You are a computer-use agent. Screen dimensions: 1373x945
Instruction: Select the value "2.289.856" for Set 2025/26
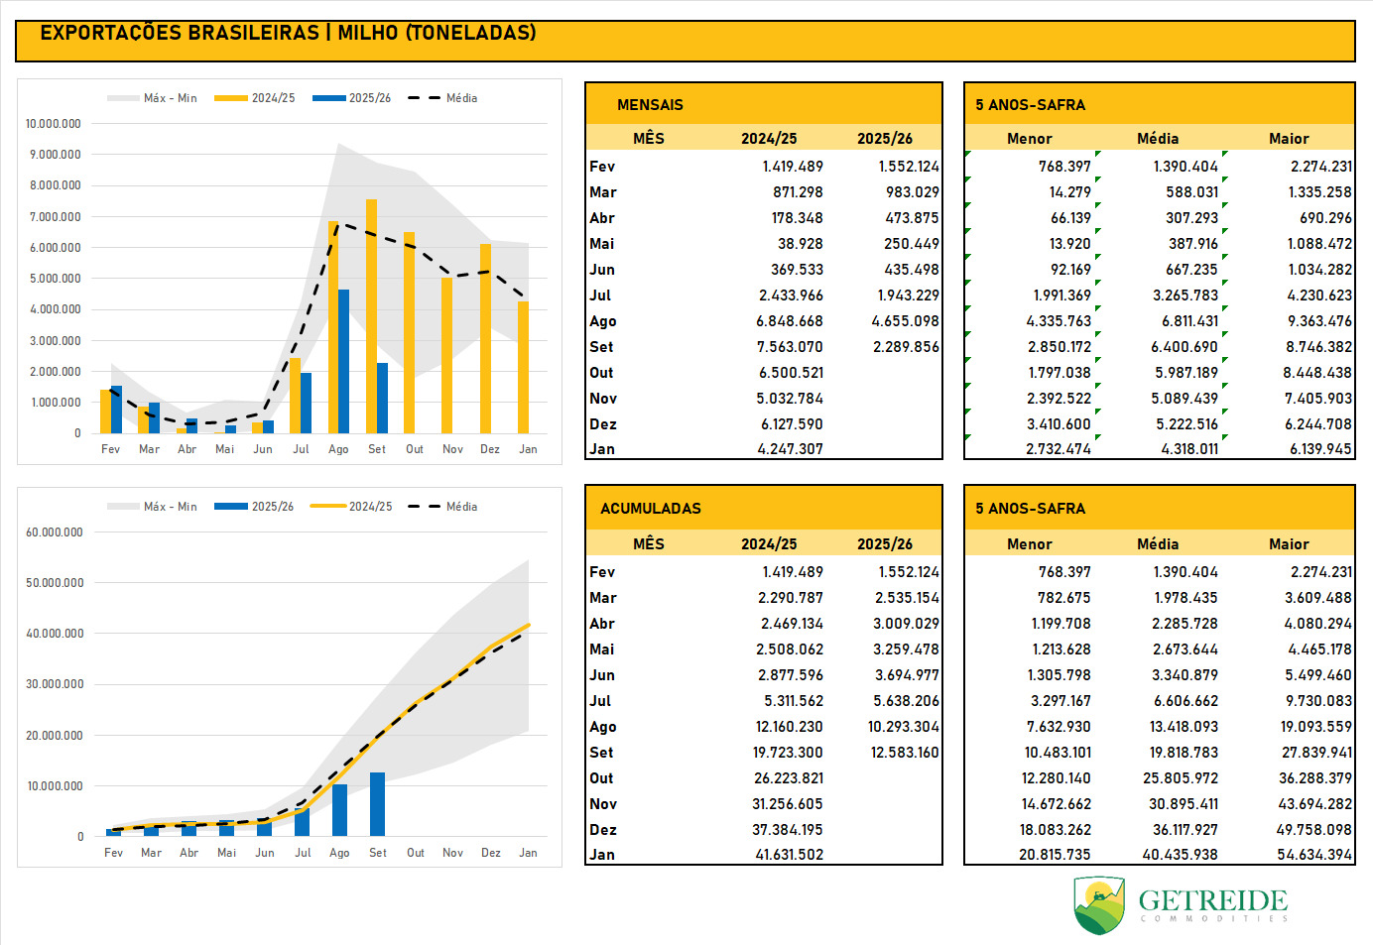click(906, 347)
